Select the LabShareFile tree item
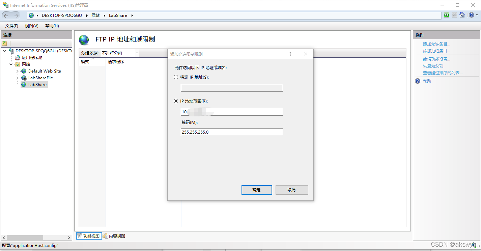The image size is (481, 251). [x=40, y=78]
